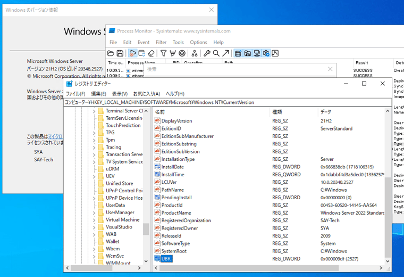Click the Jump To arrow icon
The width and height of the screenshot is (404, 277).
point(225,53)
